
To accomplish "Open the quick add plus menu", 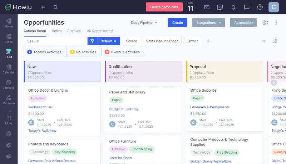I will 43,7.
